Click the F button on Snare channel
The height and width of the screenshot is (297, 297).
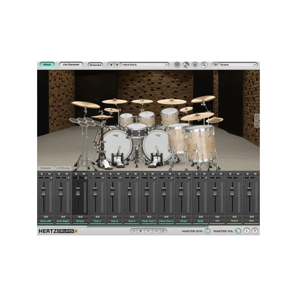(x=86, y=178)
